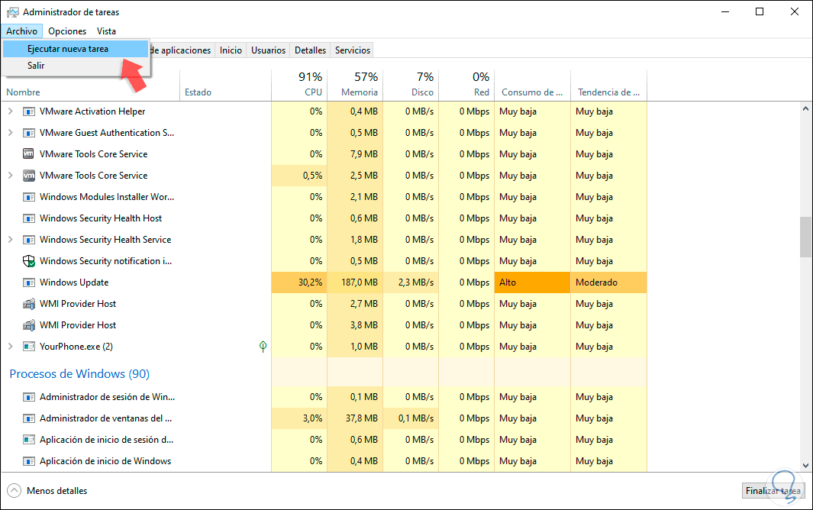This screenshot has height=510, width=813.
Task: Click the Task Manager title bar icon
Action: 12,12
